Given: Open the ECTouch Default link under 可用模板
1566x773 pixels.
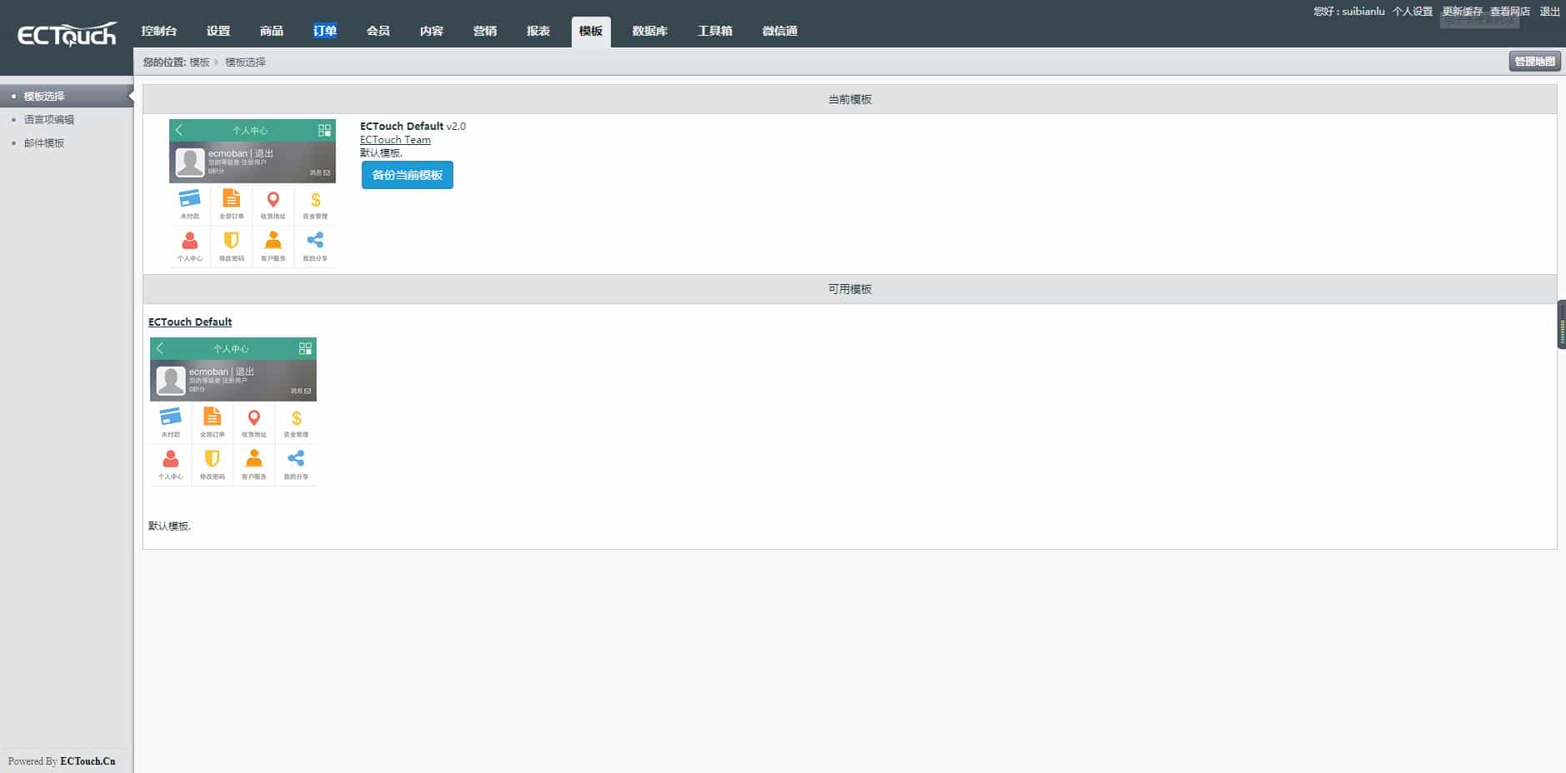Looking at the screenshot, I should [x=190, y=322].
